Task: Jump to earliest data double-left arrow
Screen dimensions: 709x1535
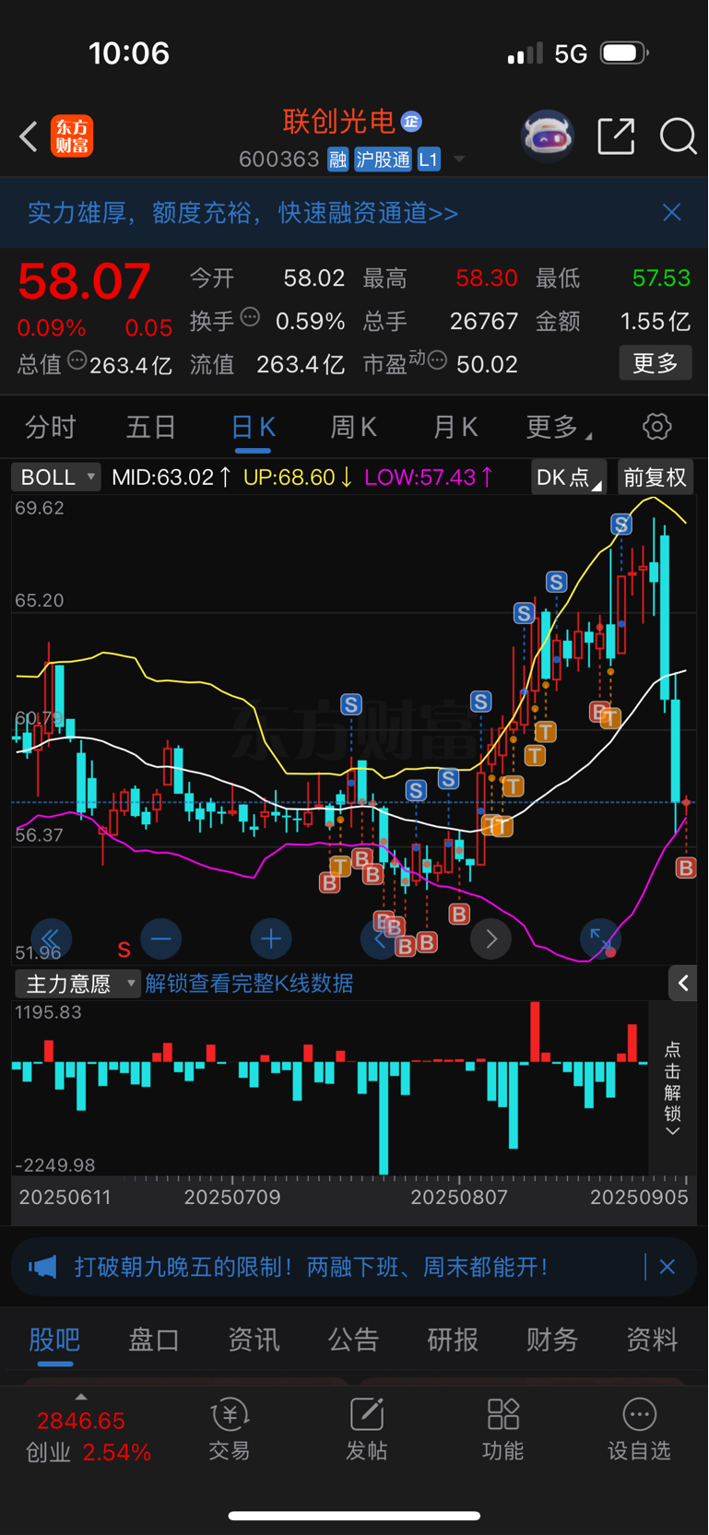Action: pyautogui.click(x=51, y=939)
